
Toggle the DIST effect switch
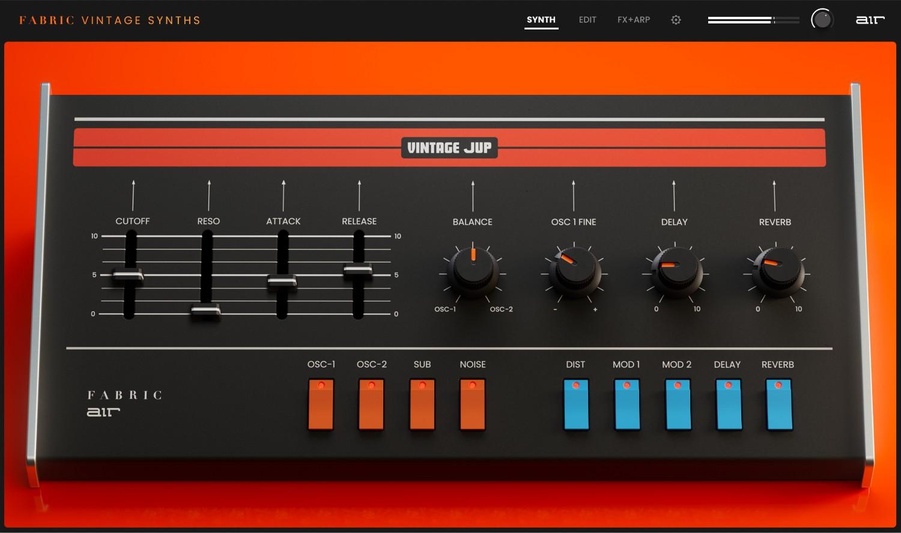(x=575, y=404)
